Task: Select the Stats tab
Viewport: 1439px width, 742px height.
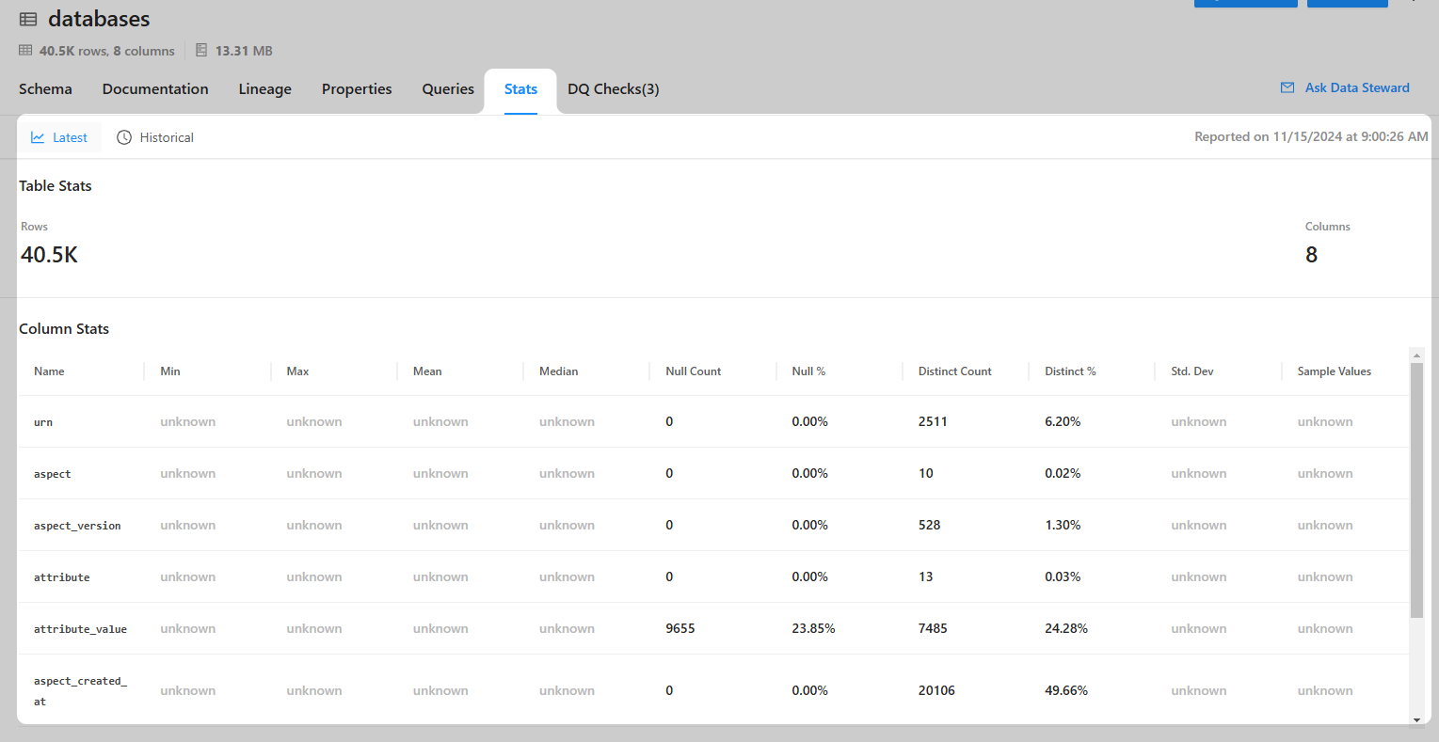Action: [x=520, y=89]
